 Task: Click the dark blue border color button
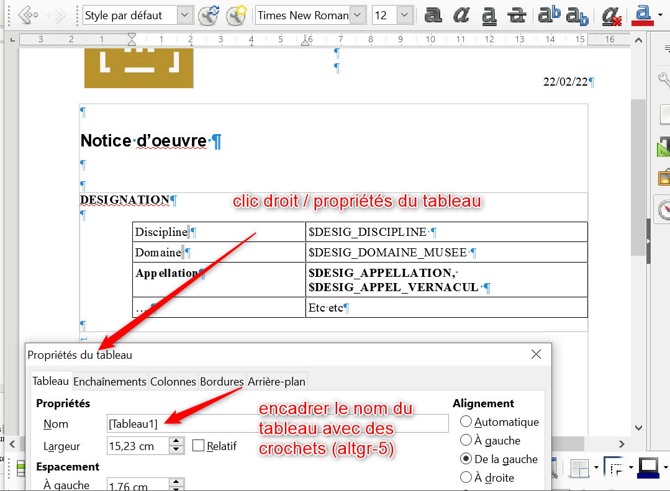pyautogui.click(x=648, y=469)
